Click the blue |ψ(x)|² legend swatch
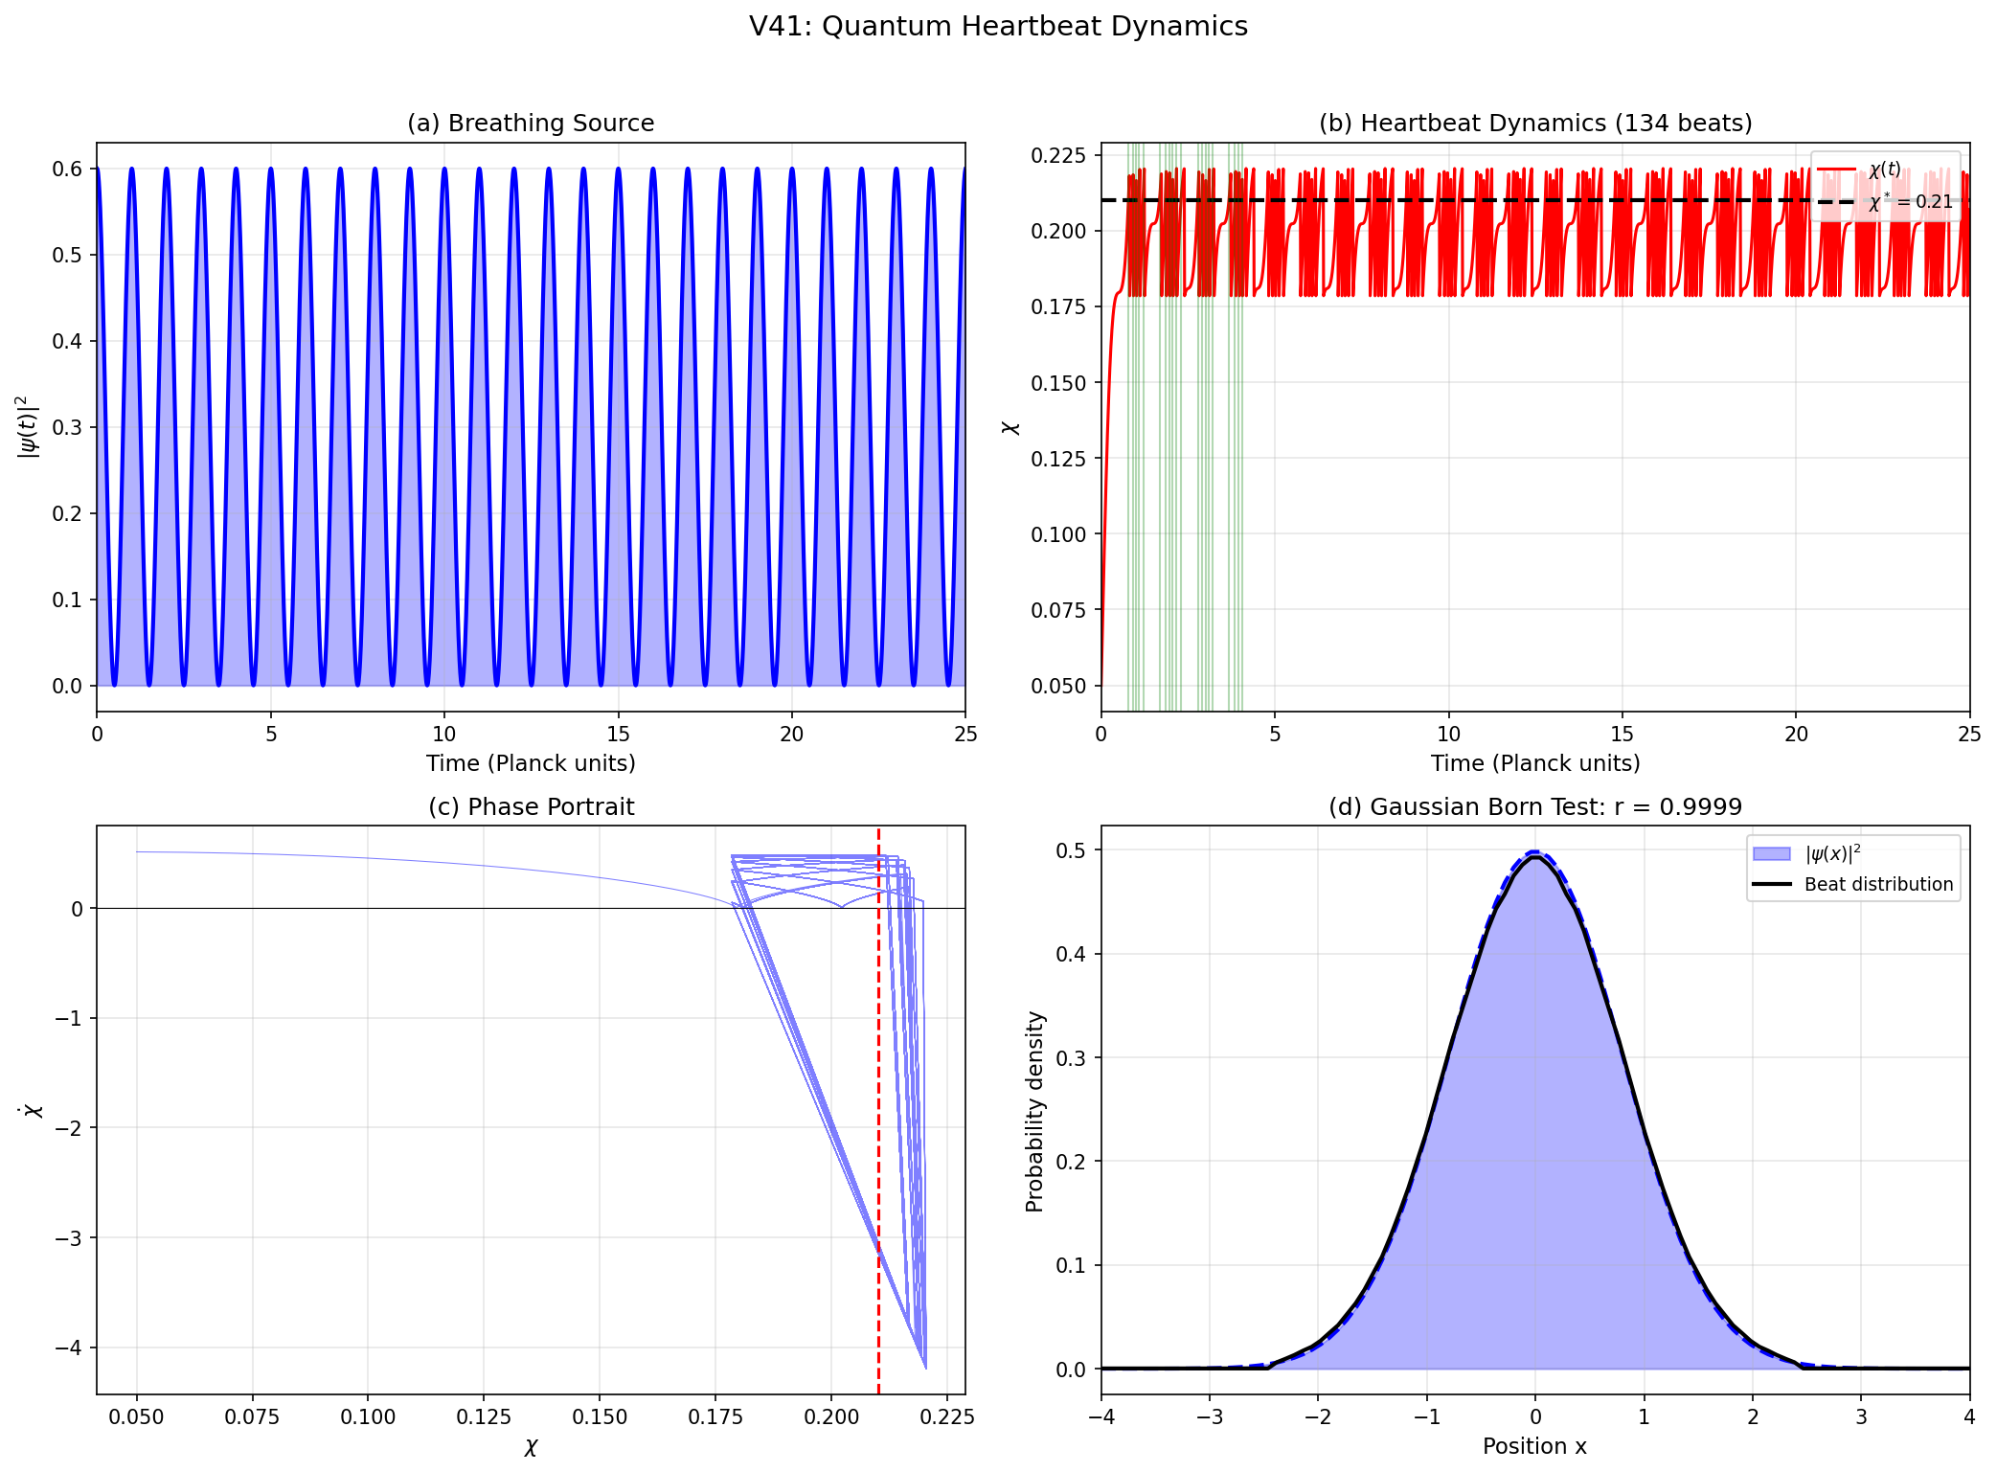Viewport: 1997px width, 1472px height. pyautogui.click(x=1771, y=853)
